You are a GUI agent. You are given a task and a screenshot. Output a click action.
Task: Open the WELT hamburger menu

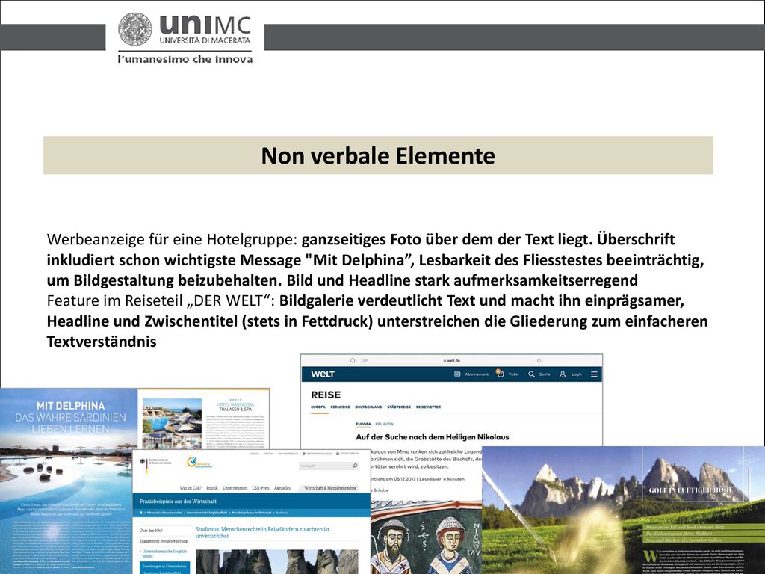pos(594,374)
